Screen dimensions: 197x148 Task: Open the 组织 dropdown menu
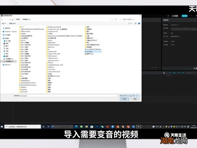click(4, 23)
